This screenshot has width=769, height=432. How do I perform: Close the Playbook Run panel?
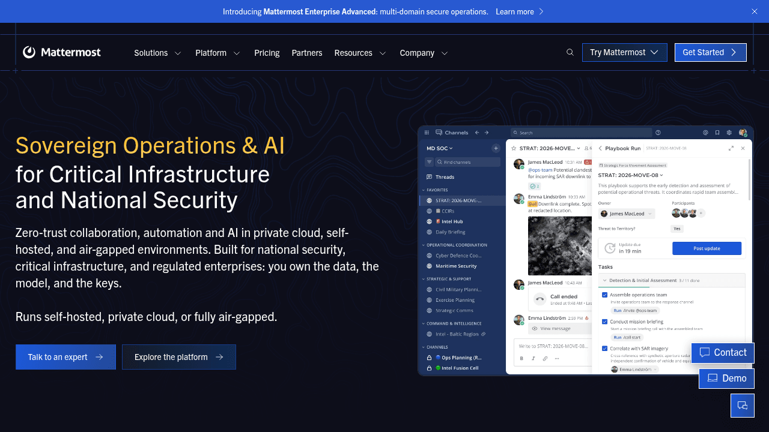pyautogui.click(x=743, y=148)
